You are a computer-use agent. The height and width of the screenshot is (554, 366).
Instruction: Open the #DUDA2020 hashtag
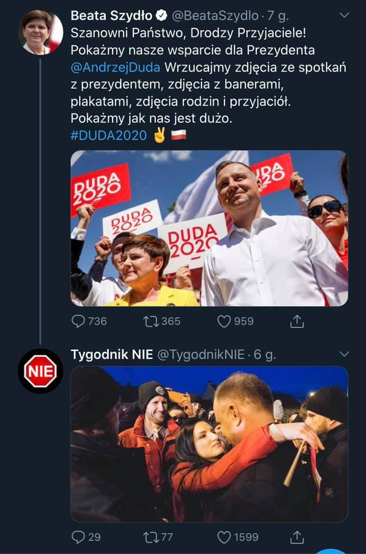click(x=109, y=135)
